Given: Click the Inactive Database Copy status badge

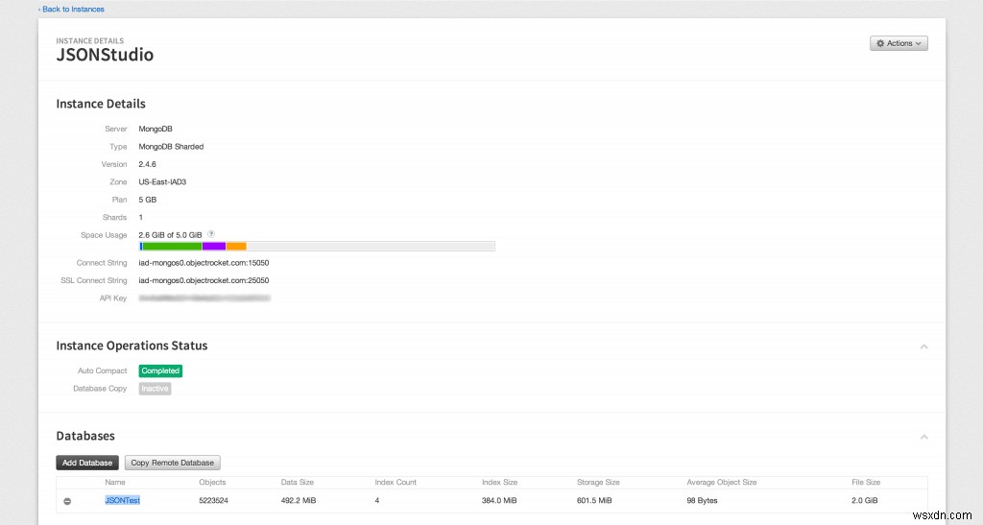Looking at the screenshot, I should tap(155, 389).
